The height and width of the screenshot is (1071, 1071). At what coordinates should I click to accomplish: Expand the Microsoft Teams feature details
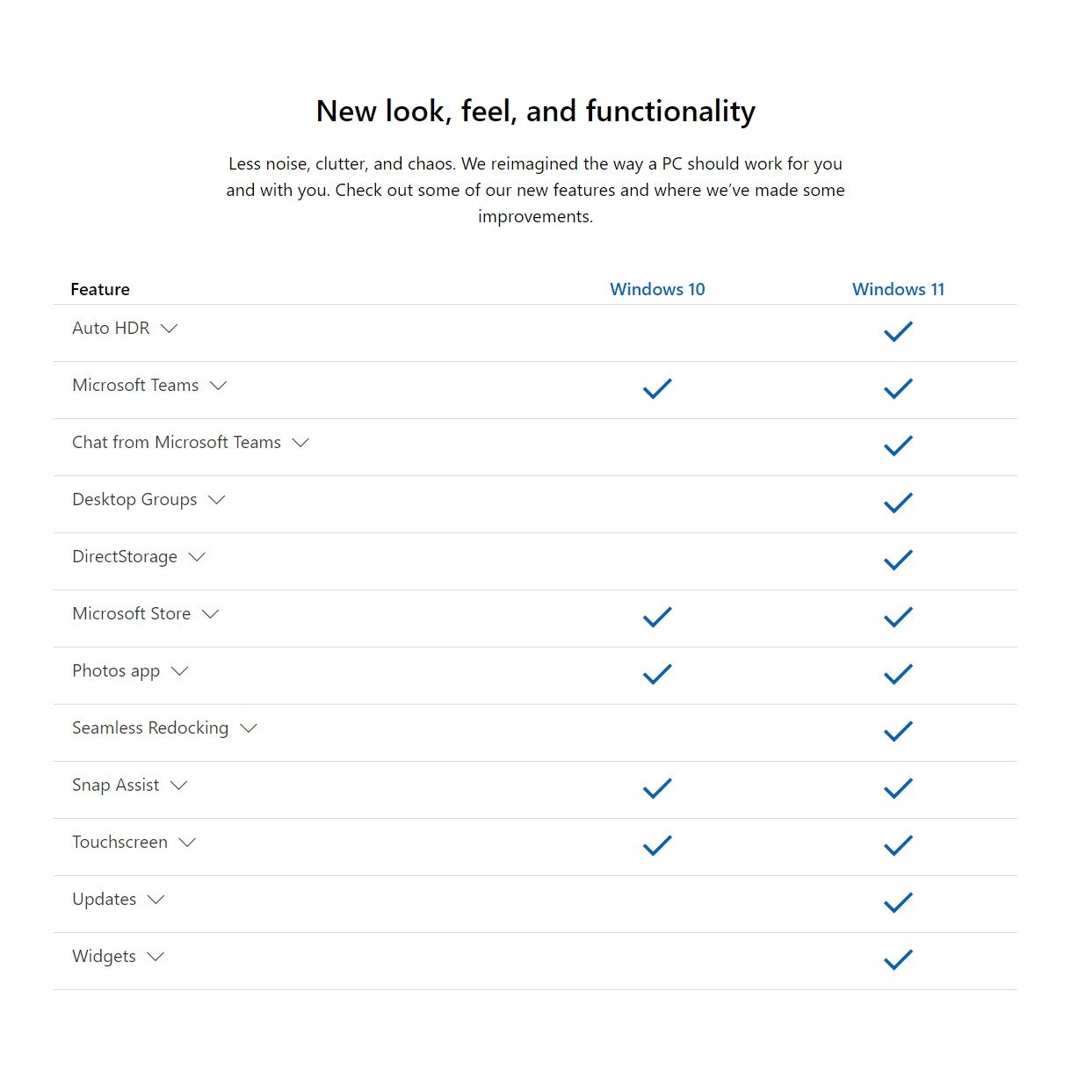pos(219,386)
